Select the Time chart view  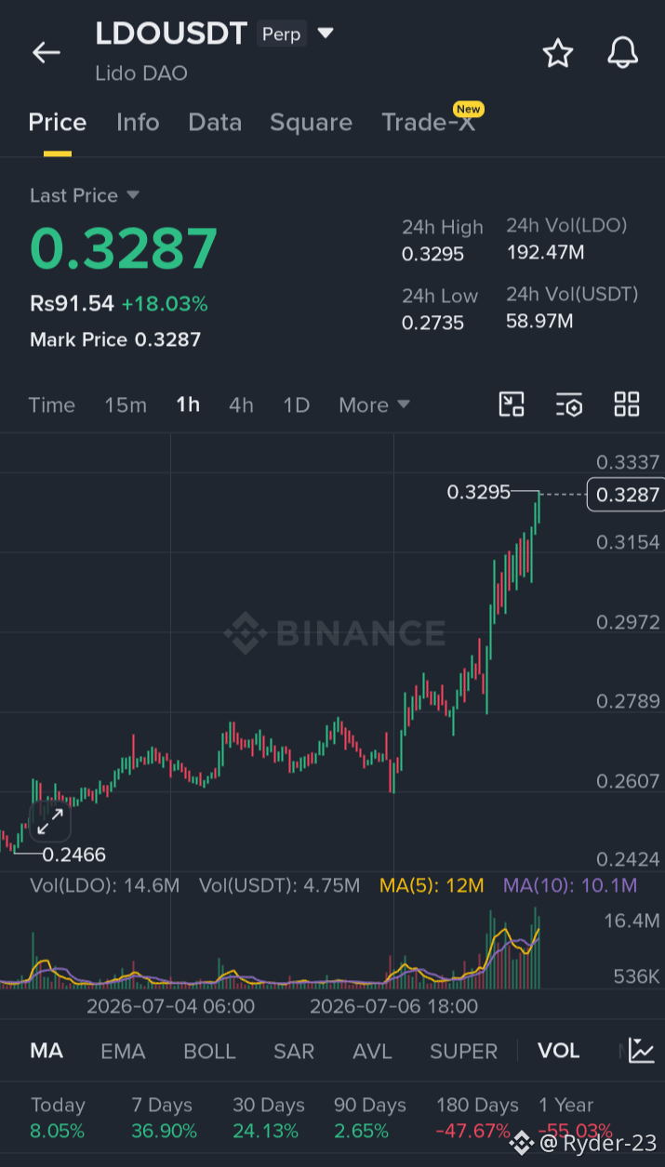(x=51, y=404)
